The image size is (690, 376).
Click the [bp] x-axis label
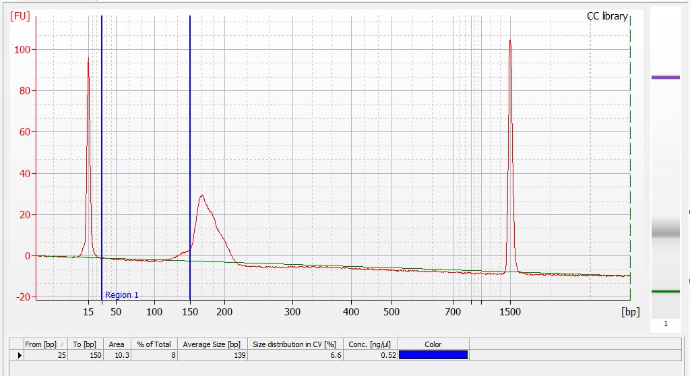[x=631, y=312]
